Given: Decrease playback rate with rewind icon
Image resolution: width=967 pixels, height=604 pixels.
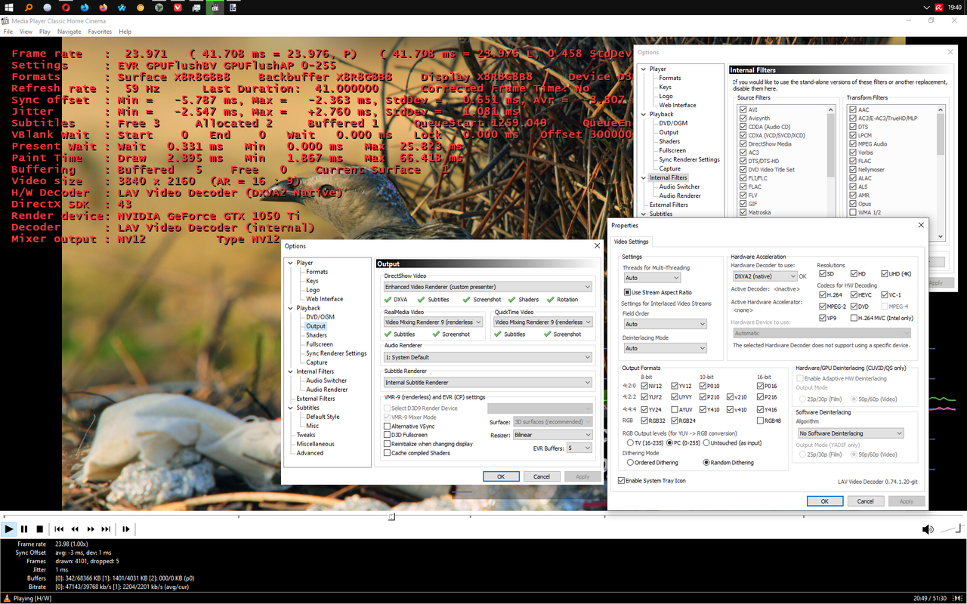Looking at the screenshot, I should point(75,529).
